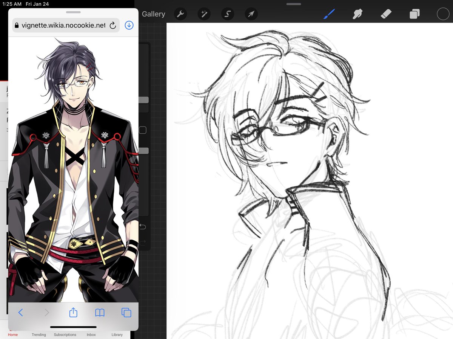Screen dimensions: 453x339
Task: Select the Transform arrow tool
Action: coord(251,14)
